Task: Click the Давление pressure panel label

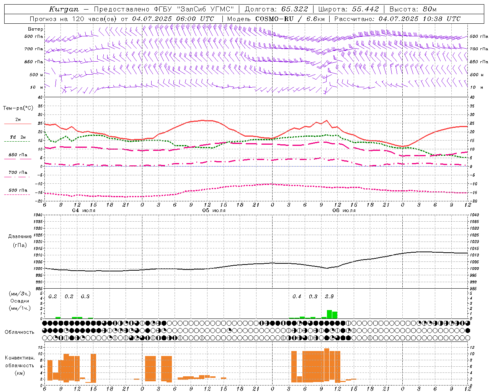Action: pyautogui.click(x=20, y=237)
